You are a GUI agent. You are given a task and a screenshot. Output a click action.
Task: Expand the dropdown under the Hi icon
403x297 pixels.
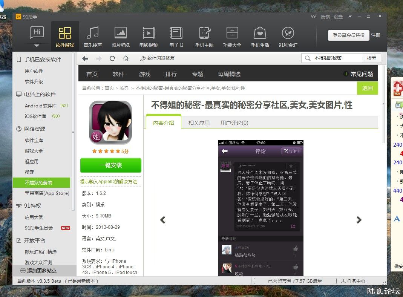coord(37,46)
